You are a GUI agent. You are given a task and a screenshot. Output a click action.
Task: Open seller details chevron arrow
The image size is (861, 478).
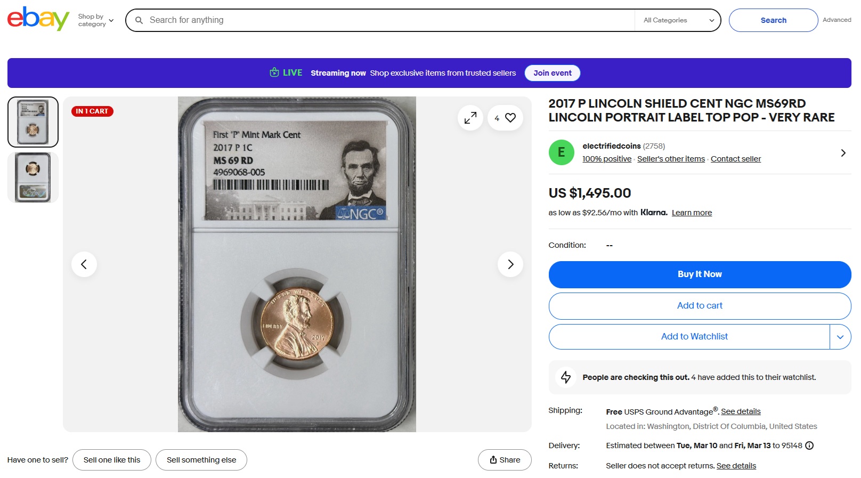(843, 153)
